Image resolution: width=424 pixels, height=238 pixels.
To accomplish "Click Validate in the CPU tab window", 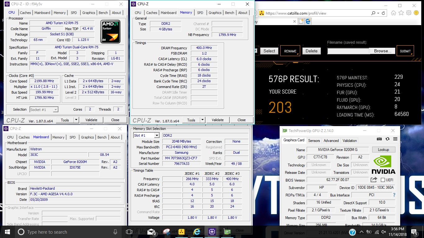I will click(x=91, y=120).
